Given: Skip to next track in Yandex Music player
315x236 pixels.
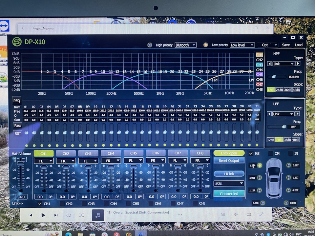Looking at the screenshot, I should [56, 215].
